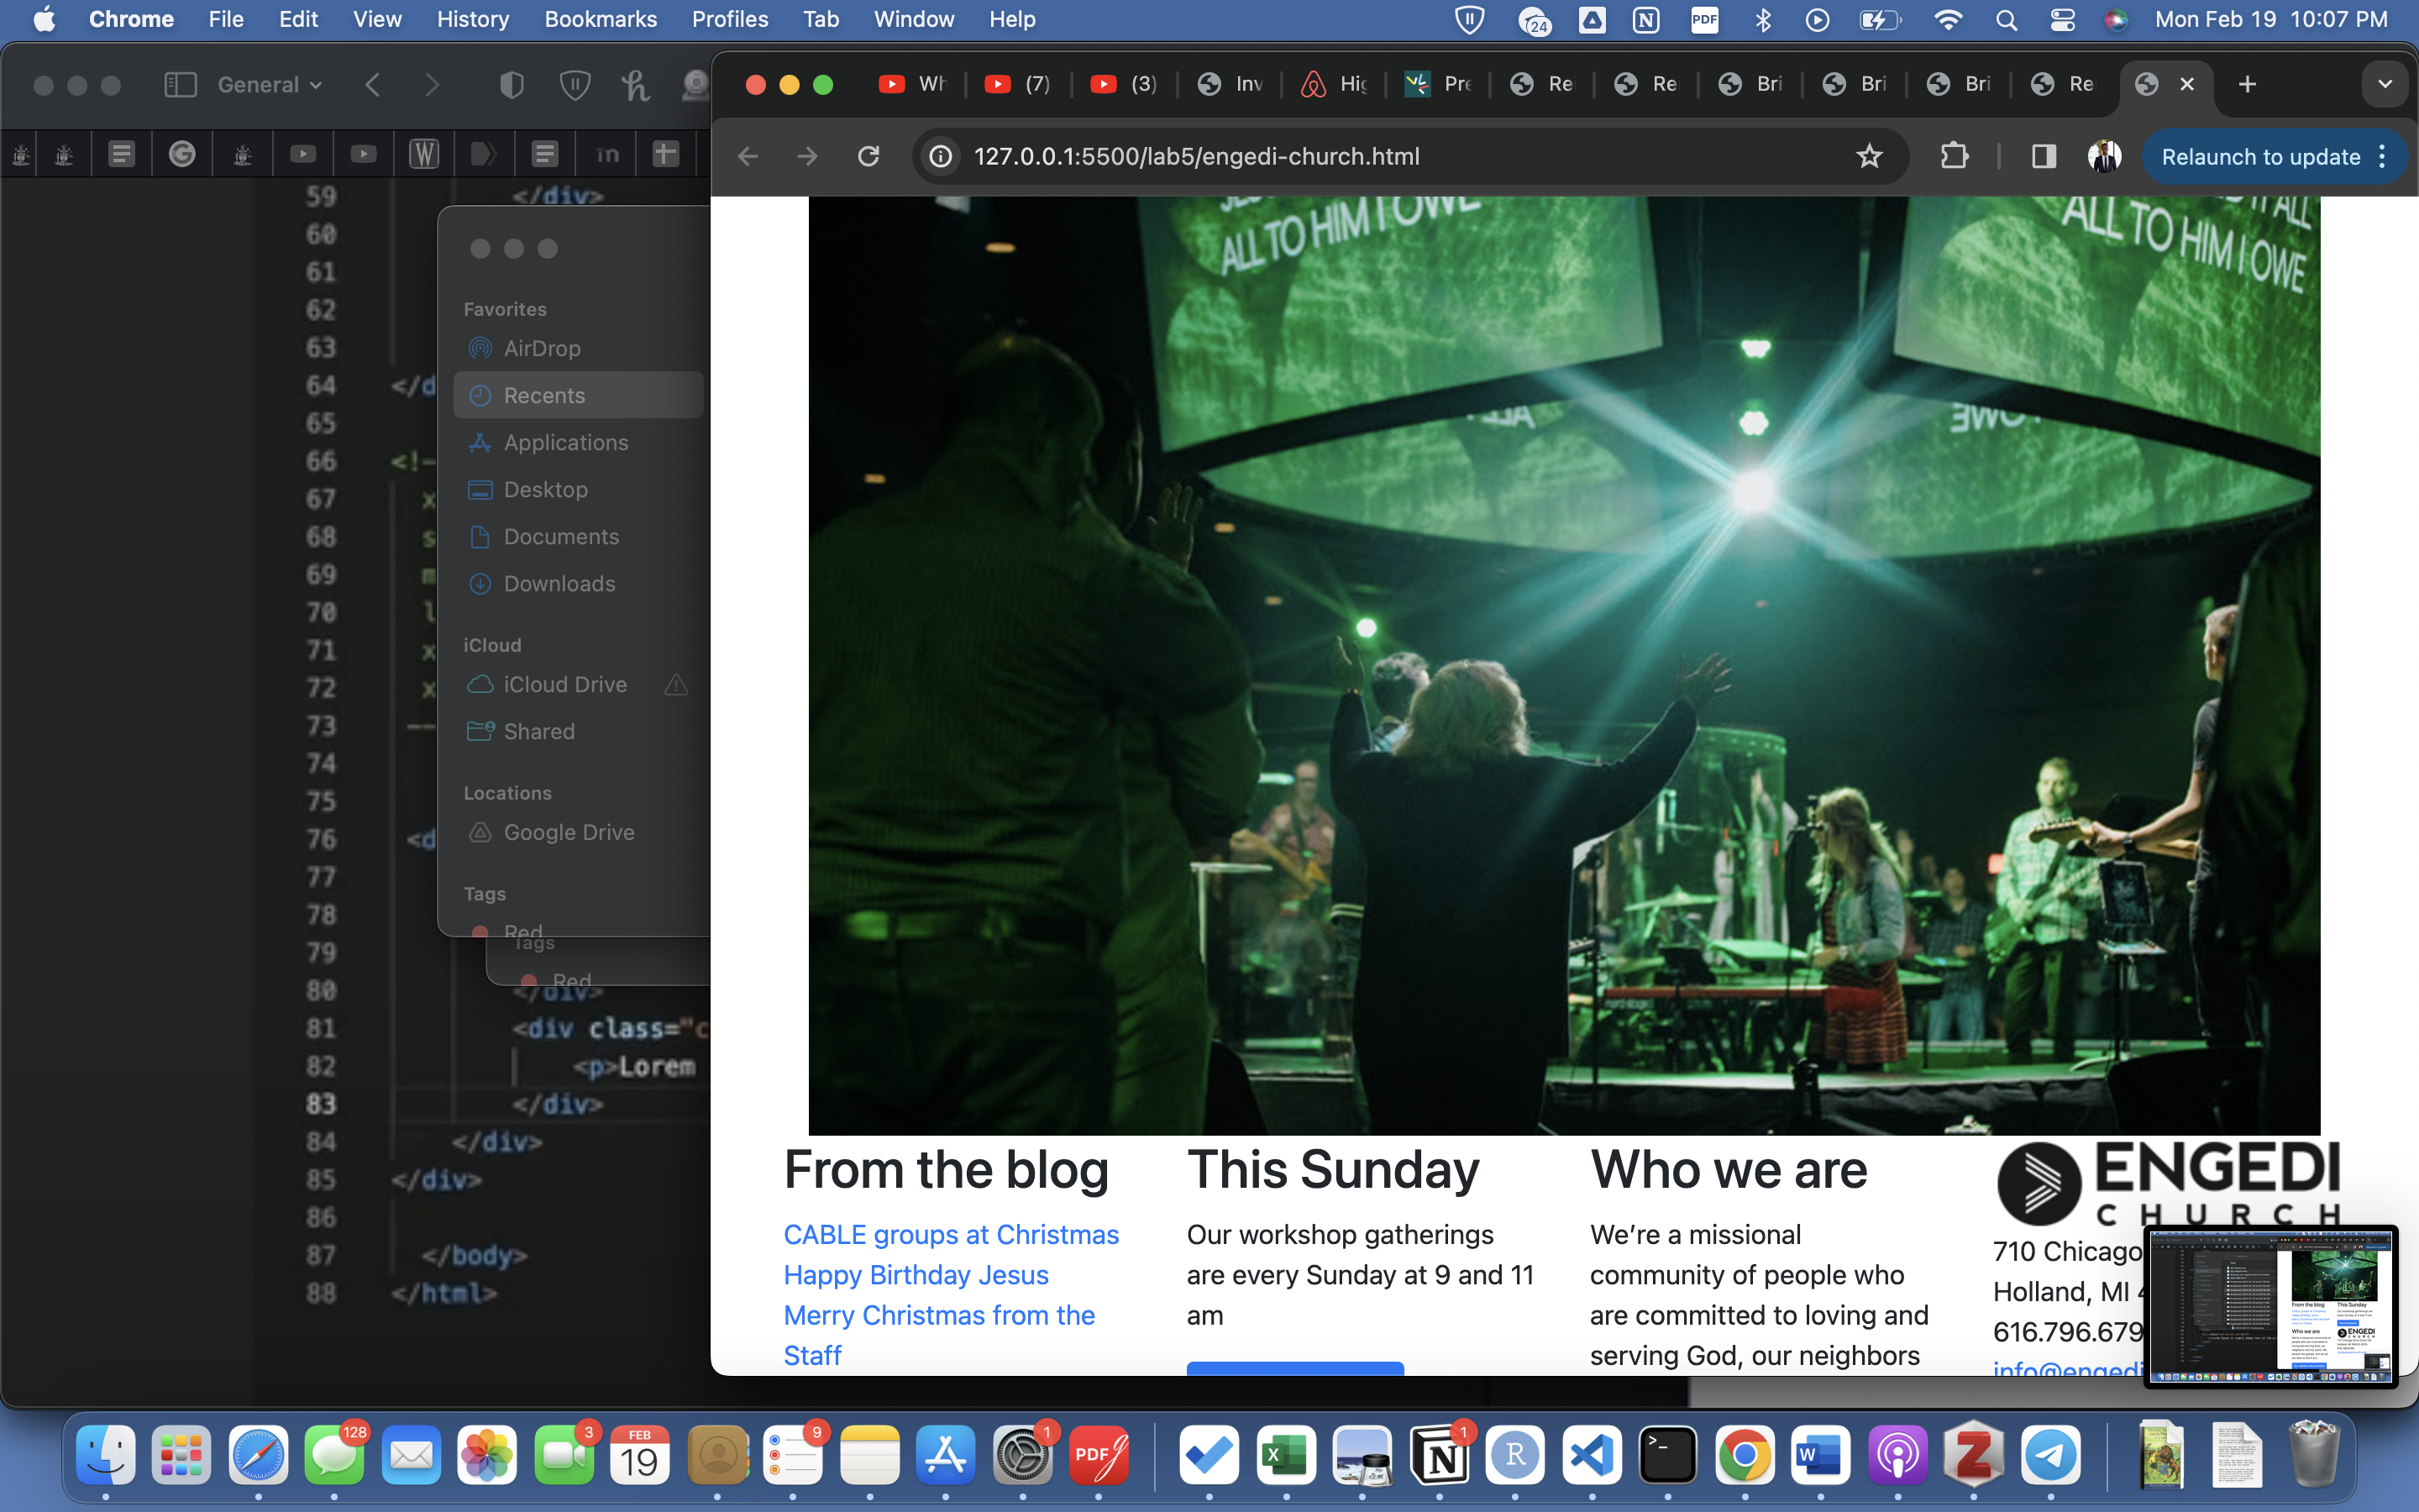Open Podcasts from the Dock
The height and width of the screenshot is (1512, 2419).
[x=1897, y=1455]
